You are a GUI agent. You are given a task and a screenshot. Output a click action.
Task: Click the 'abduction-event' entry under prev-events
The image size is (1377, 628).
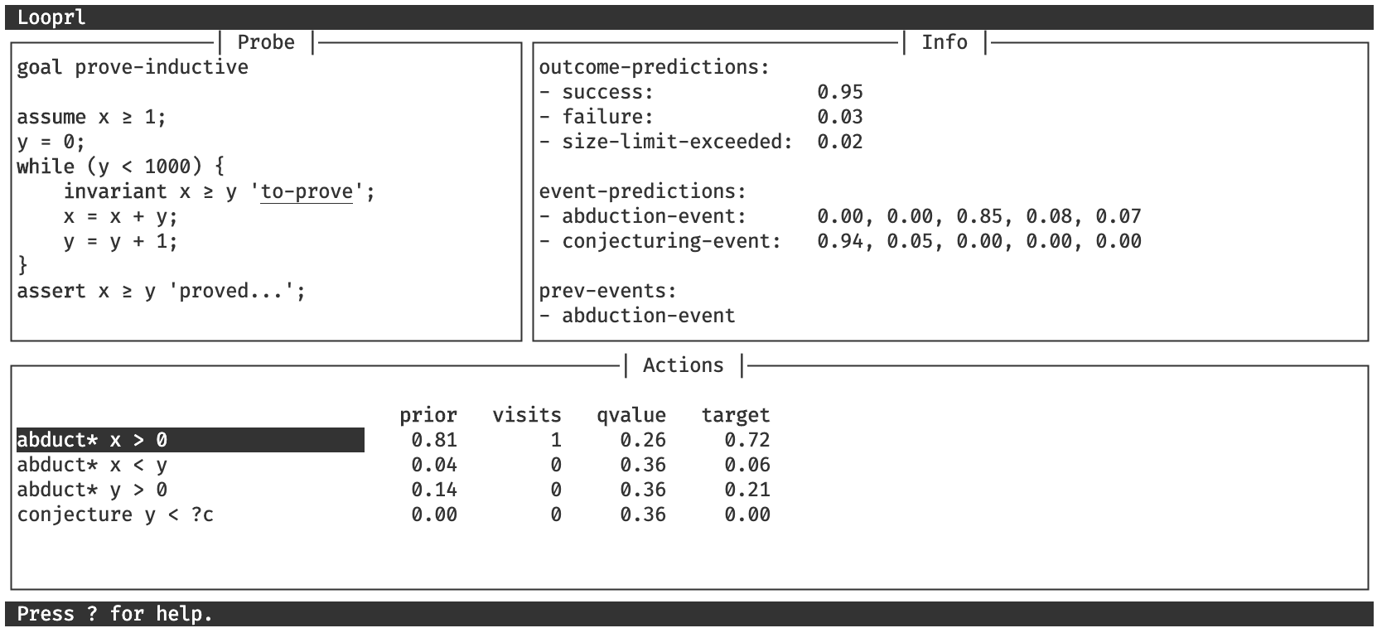pos(648,316)
